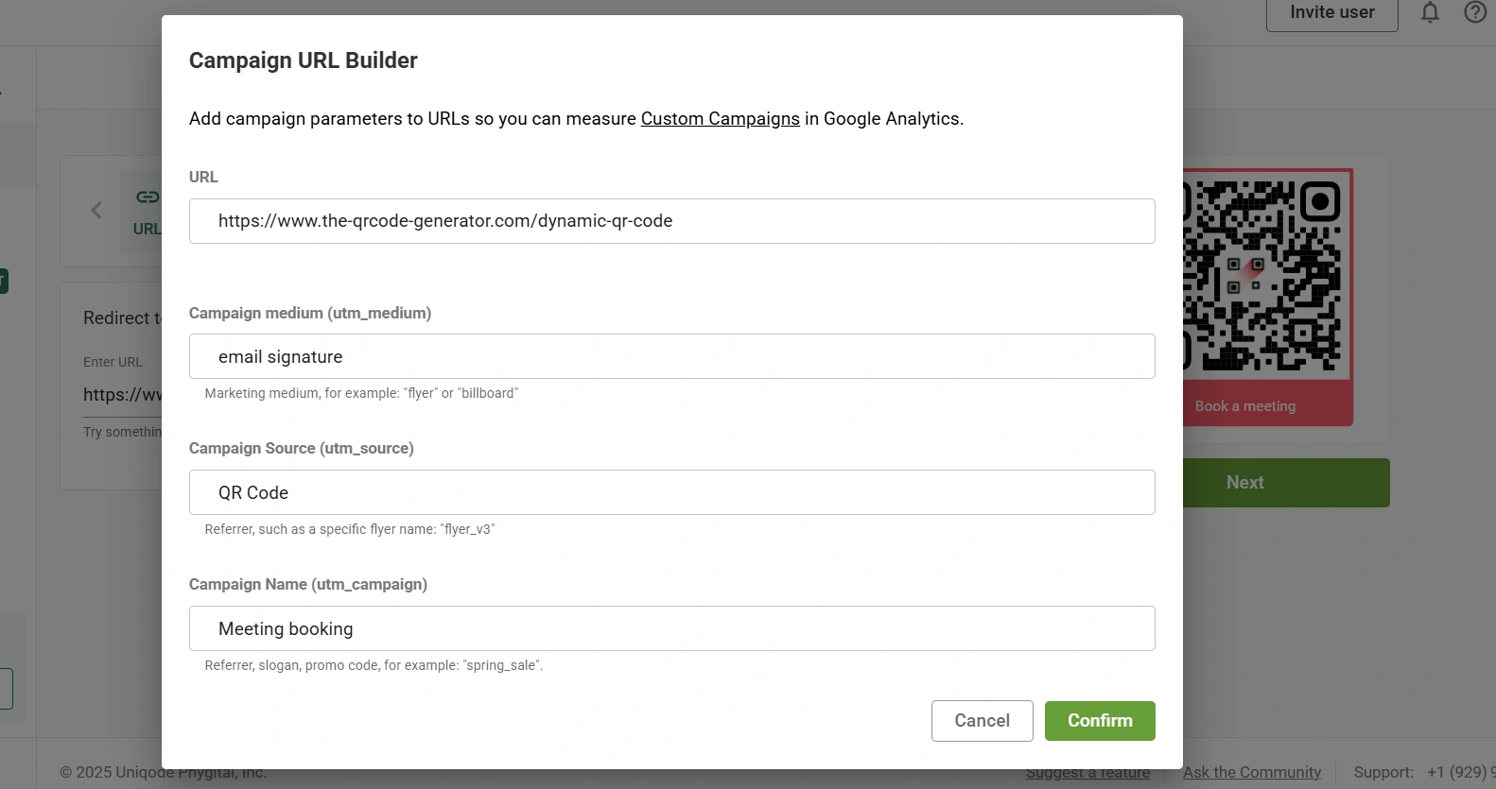Image resolution: width=1496 pixels, height=789 pixels.
Task: Open the Custom Campaigns link
Action: tap(720, 119)
